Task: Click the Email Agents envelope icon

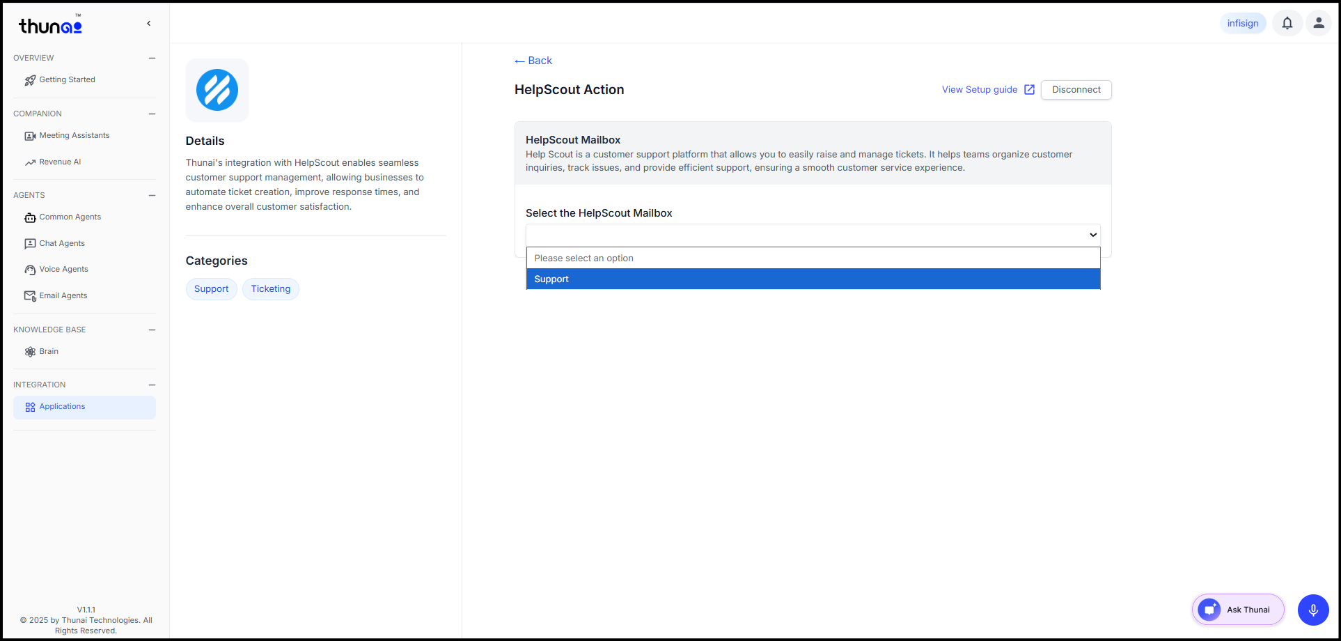Action: (x=30, y=296)
